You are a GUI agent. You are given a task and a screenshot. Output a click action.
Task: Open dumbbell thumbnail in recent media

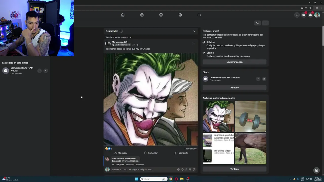(x=251, y=116)
